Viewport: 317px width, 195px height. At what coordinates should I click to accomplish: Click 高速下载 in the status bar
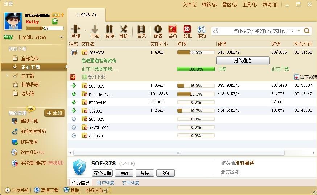click(46, 190)
